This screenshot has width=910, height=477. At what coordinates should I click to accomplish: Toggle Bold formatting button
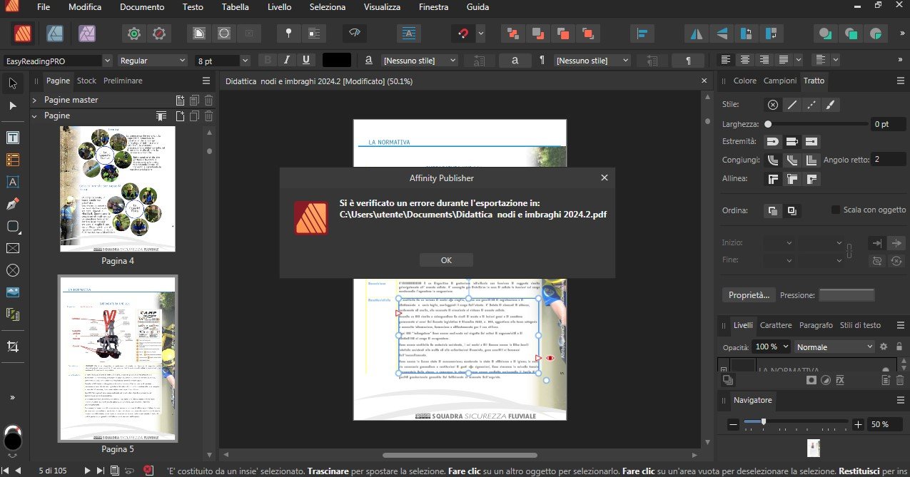point(267,61)
